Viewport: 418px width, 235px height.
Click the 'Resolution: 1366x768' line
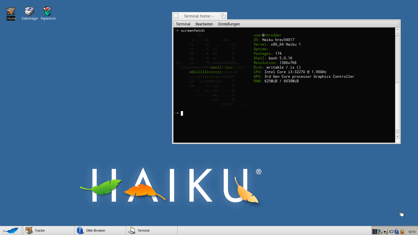pyautogui.click(x=275, y=63)
